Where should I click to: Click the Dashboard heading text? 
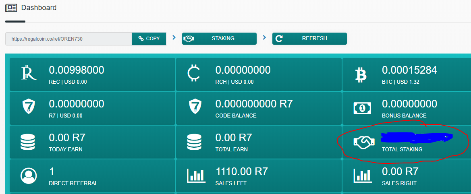(x=39, y=8)
